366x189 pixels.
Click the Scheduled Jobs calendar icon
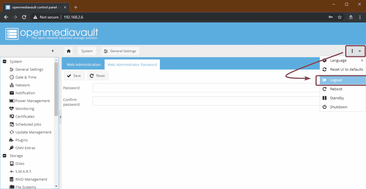coord(12,125)
